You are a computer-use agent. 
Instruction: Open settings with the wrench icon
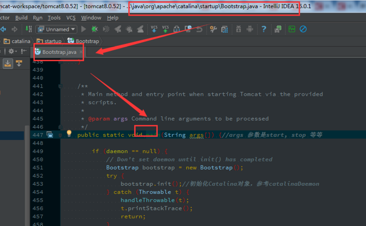213,29
